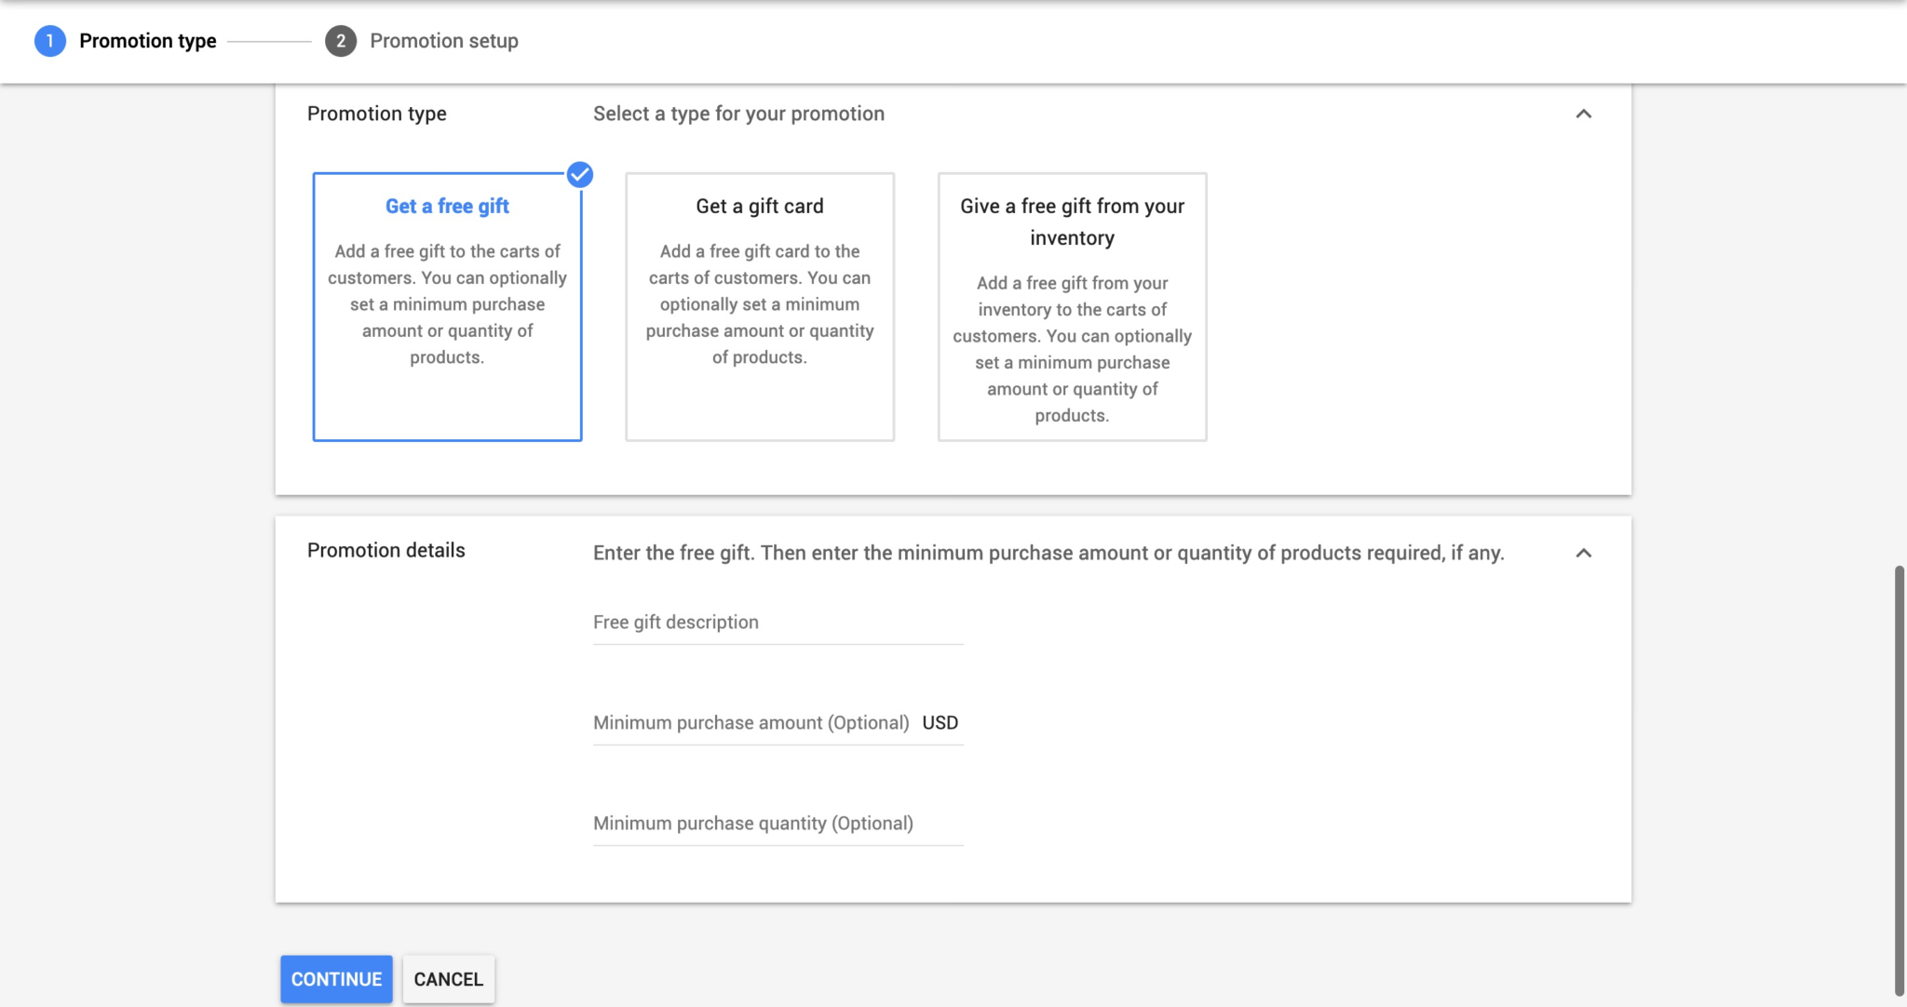1907x1007 pixels.
Task: Click the vertical page scrollbar
Action: point(1900,780)
